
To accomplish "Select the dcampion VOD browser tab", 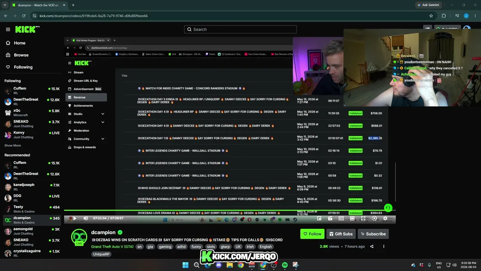I will [x=39, y=5].
